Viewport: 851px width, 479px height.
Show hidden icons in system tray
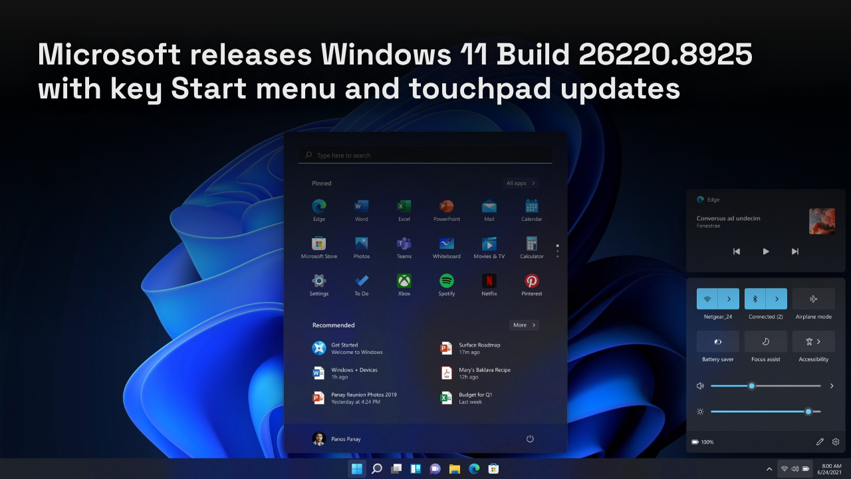point(769,468)
